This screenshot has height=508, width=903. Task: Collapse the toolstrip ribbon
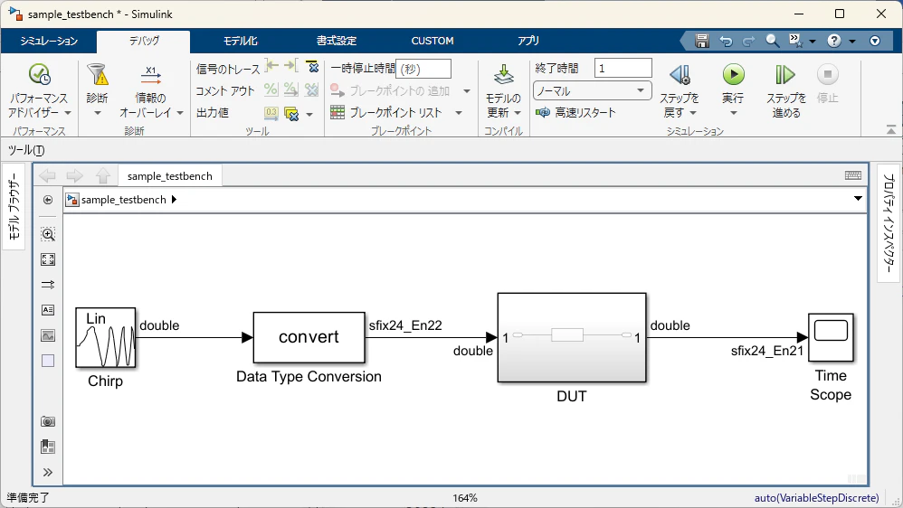[x=891, y=130]
